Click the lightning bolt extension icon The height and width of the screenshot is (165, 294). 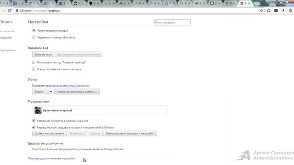[x=283, y=11]
